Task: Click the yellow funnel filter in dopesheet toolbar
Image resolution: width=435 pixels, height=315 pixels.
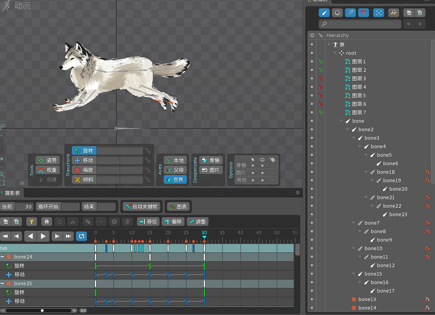Action: [32, 222]
